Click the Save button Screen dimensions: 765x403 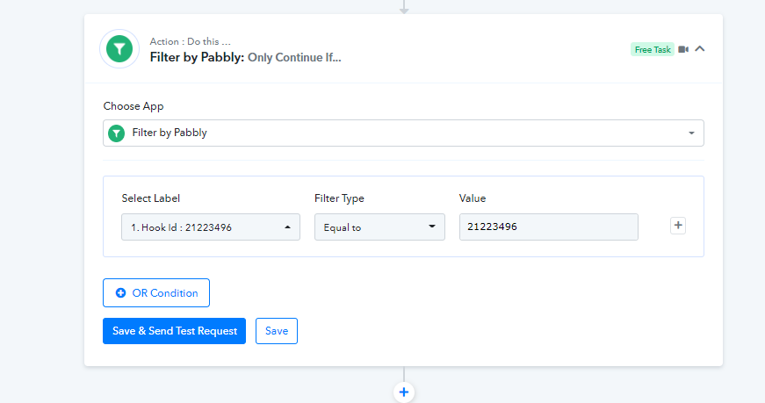[x=277, y=331]
